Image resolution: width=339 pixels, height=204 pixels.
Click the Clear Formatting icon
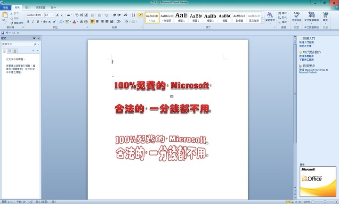[x=77, y=15]
